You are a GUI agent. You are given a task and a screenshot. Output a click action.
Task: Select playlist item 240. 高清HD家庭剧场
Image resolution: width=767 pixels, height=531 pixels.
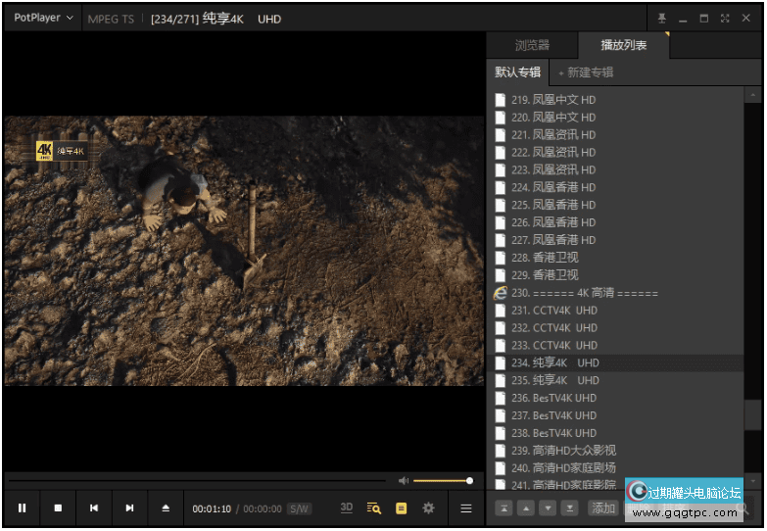(615, 468)
